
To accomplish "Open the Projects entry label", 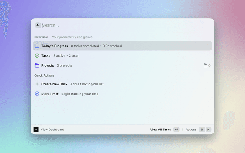I will coord(47,65).
